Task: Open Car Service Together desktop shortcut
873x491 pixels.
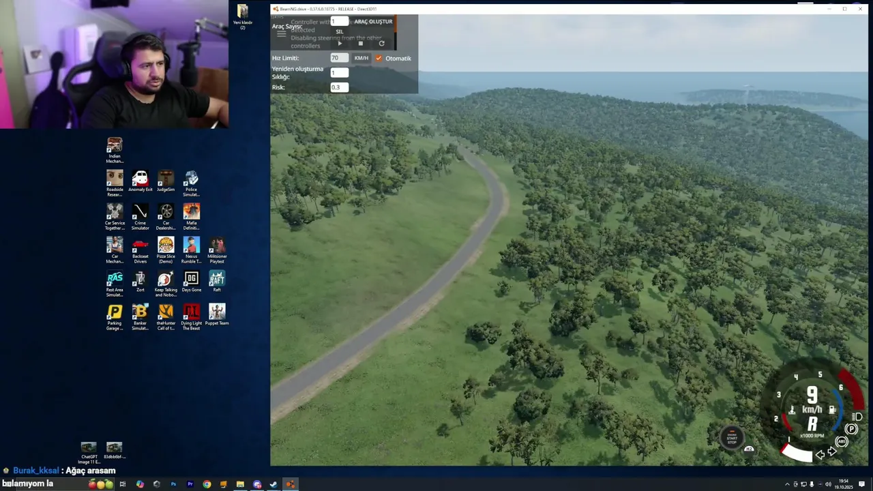Action: pos(115,217)
